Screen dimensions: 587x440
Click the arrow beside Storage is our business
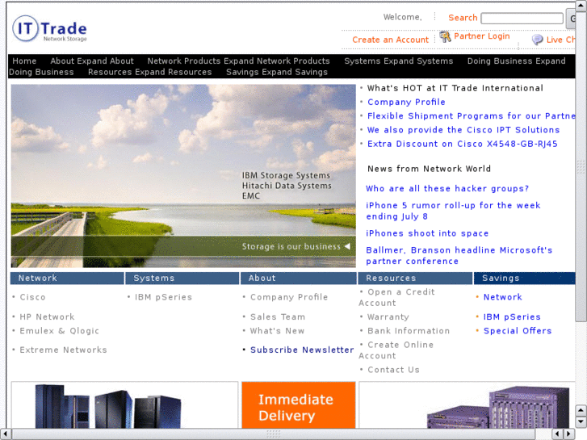[347, 246]
